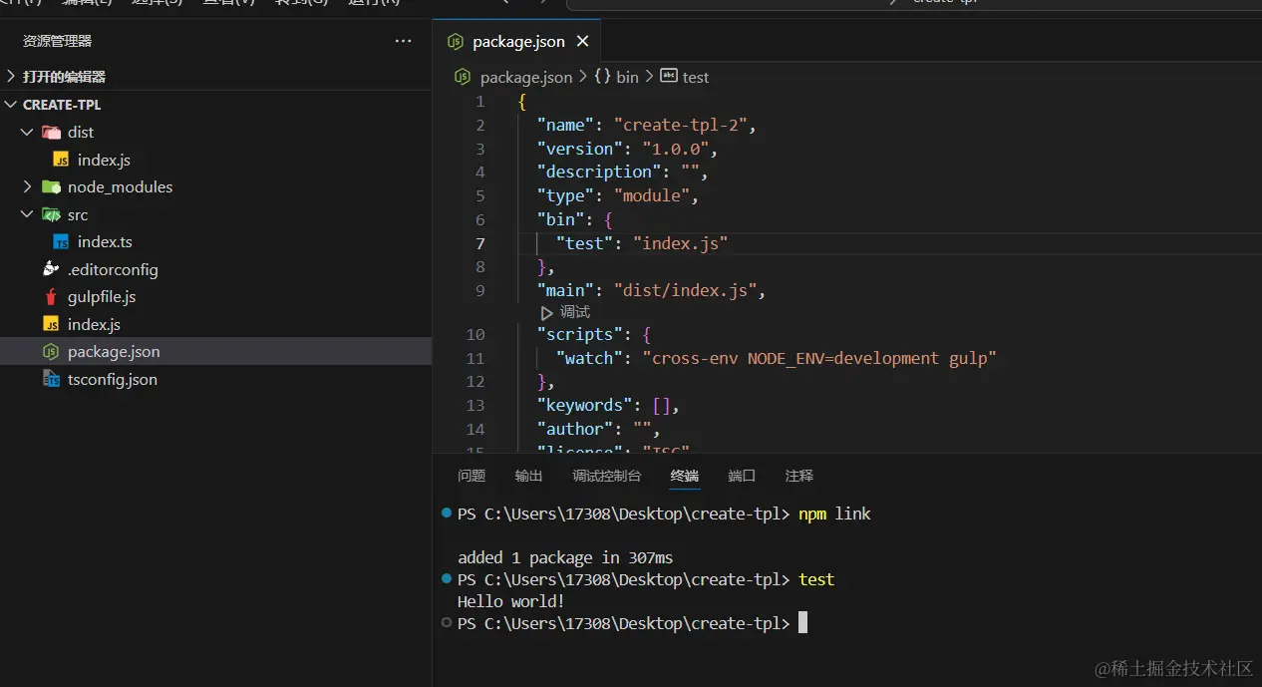Click the terminal input cursor prompt
This screenshot has height=687, width=1262.
(802, 623)
